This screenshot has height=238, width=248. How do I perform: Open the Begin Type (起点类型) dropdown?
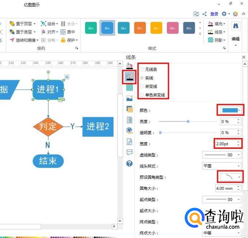pos(222,199)
